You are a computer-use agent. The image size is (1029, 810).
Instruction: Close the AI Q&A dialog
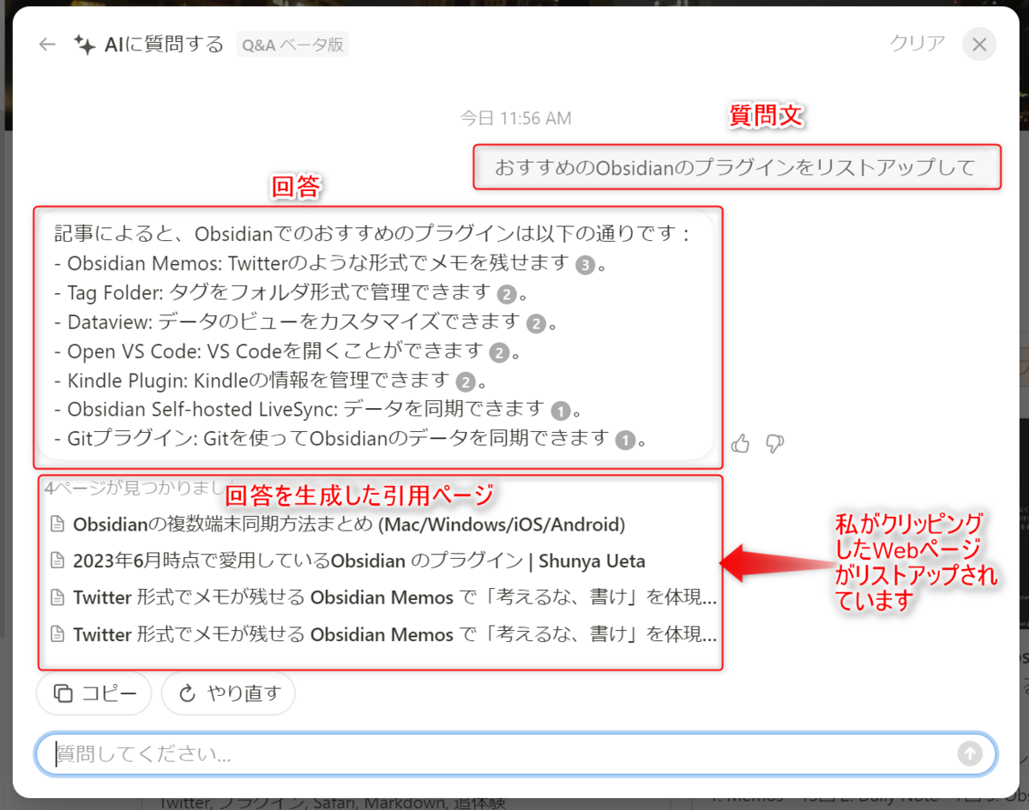click(979, 45)
